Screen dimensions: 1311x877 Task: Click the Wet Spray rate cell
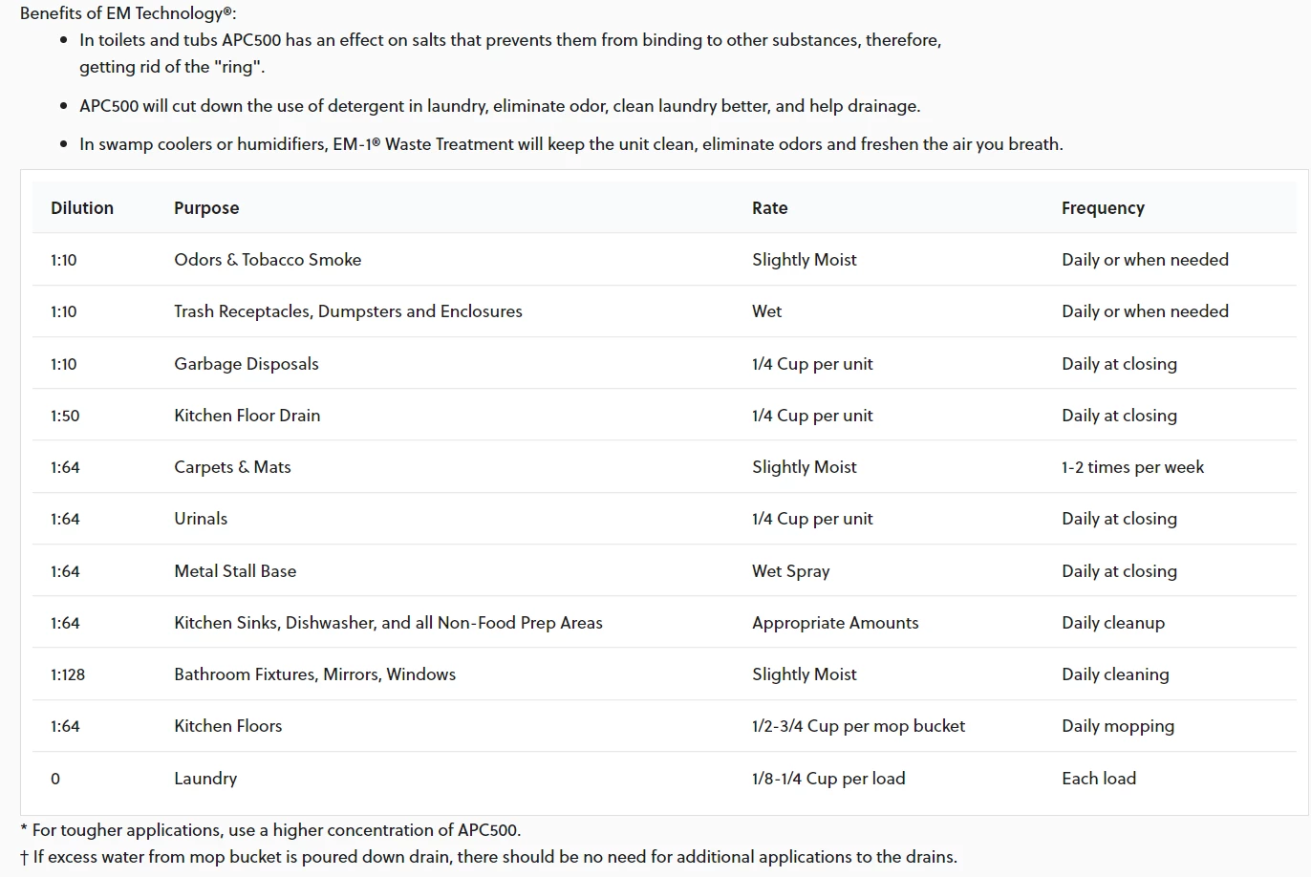(790, 571)
